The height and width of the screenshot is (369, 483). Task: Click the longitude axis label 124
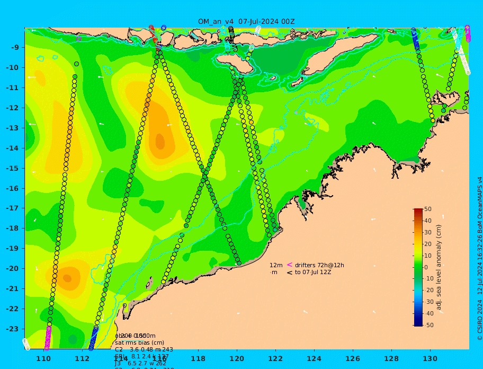(x=314, y=358)
